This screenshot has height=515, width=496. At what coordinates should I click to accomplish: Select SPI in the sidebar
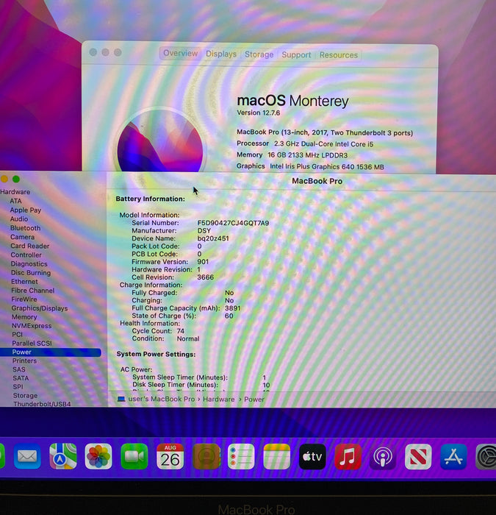click(18, 387)
